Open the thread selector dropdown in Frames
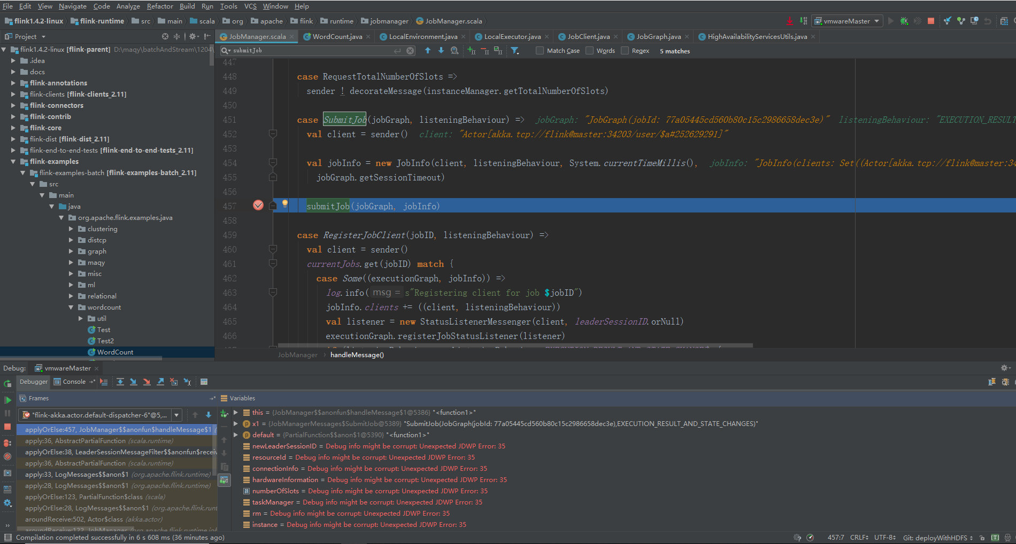1016x544 pixels. (x=177, y=415)
